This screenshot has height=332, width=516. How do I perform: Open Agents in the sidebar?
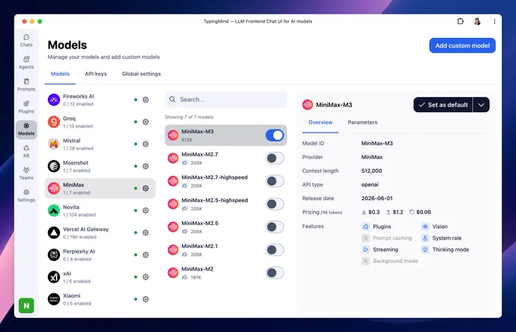[x=27, y=63]
